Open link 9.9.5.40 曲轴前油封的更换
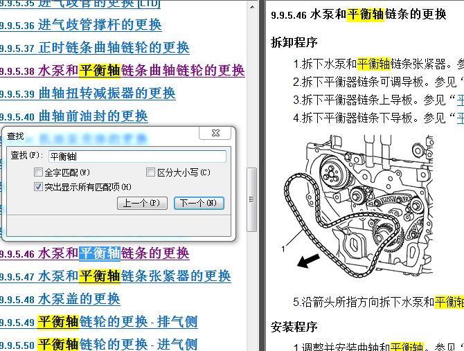The height and width of the screenshot is (351, 464). point(74,116)
